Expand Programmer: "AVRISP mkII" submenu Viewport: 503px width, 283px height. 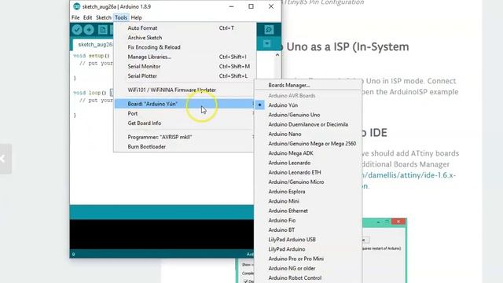click(x=185, y=137)
